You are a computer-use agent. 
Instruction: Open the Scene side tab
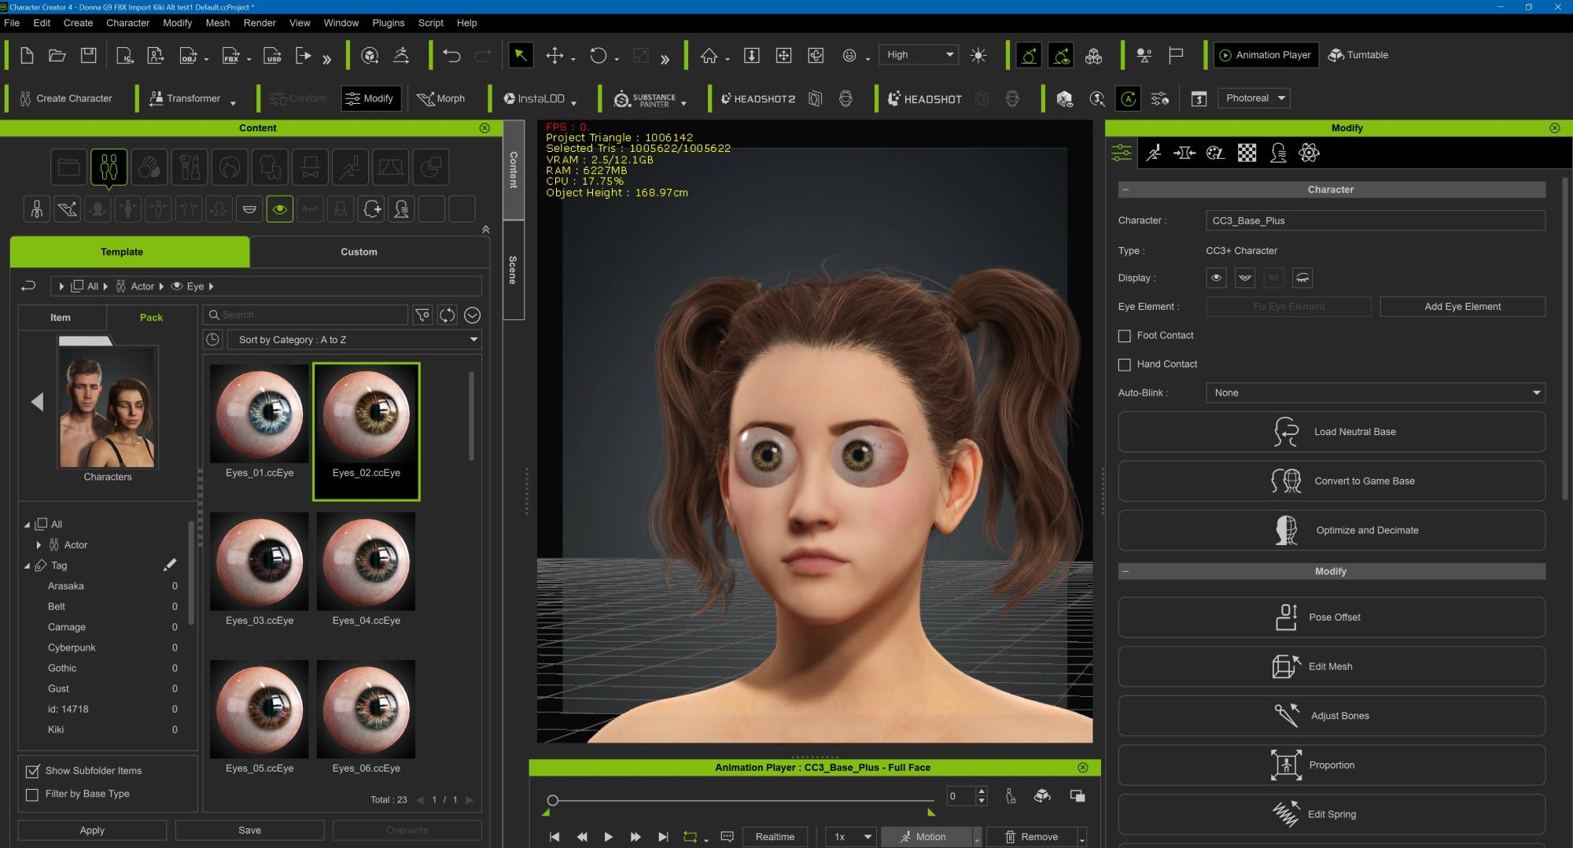click(513, 270)
